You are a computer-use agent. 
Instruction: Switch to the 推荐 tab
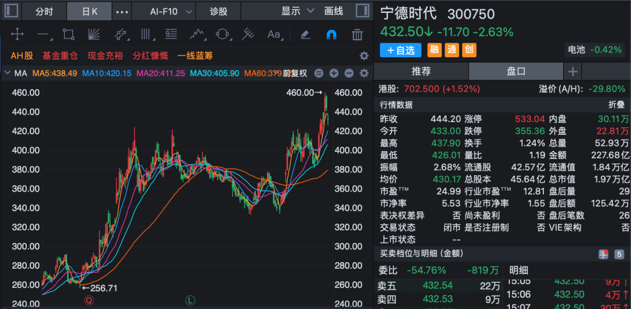[x=421, y=71]
